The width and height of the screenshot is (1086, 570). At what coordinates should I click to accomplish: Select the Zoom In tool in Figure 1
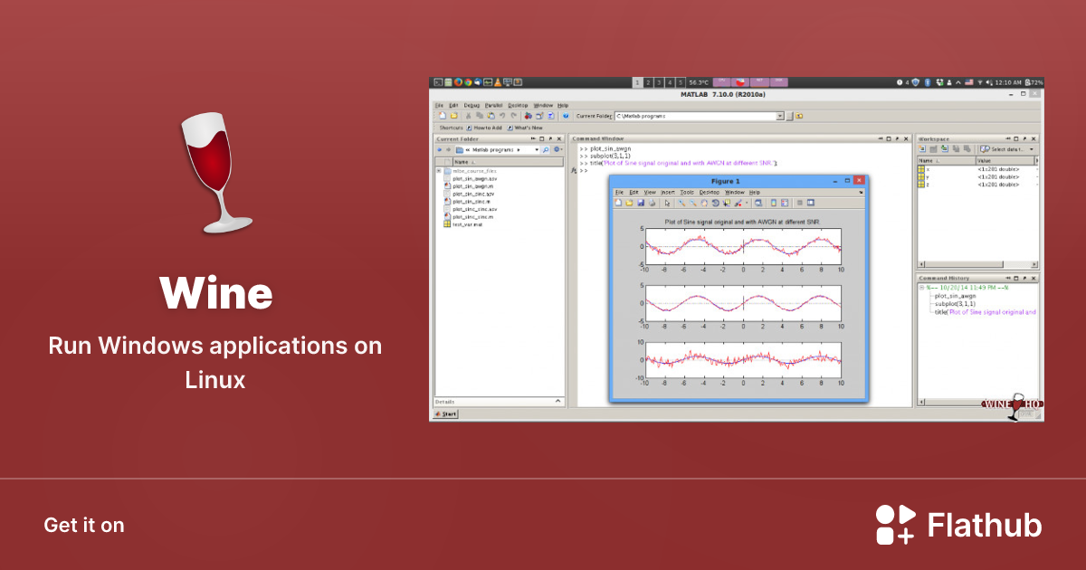(x=681, y=204)
